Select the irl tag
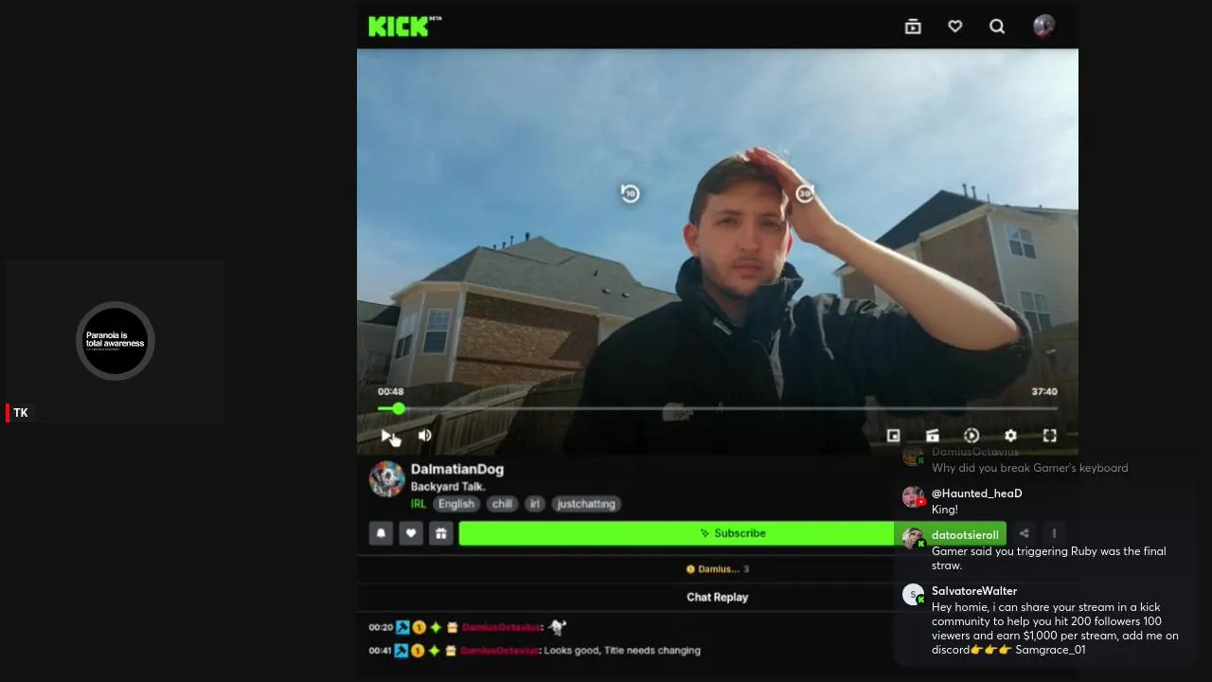This screenshot has height=682, width=1212. [x=535, y=504]
